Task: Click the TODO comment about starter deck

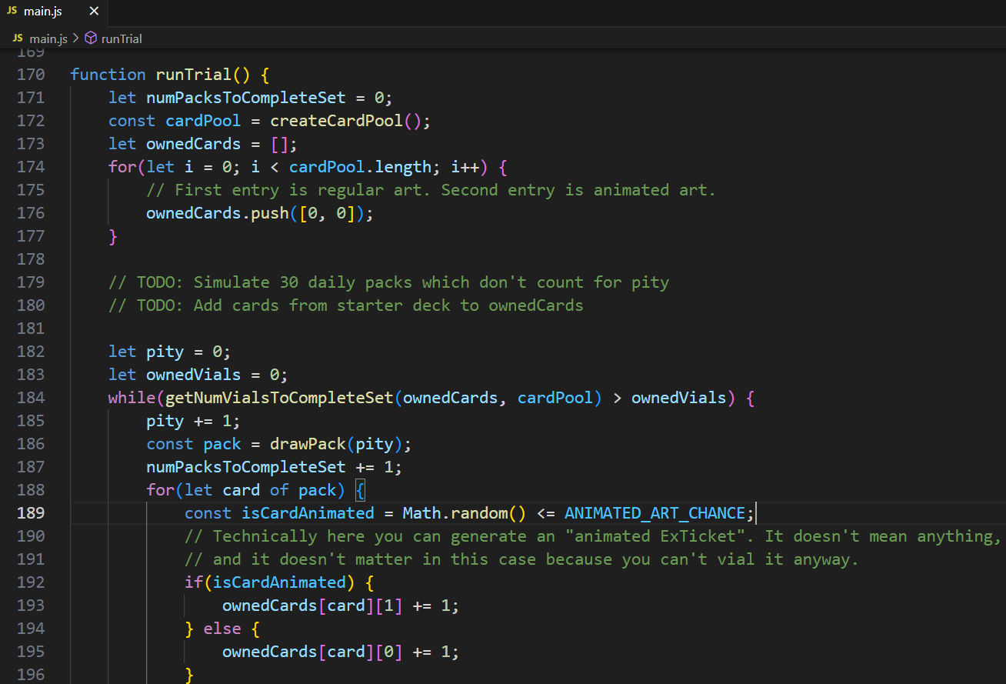Action: pos(345,305)
